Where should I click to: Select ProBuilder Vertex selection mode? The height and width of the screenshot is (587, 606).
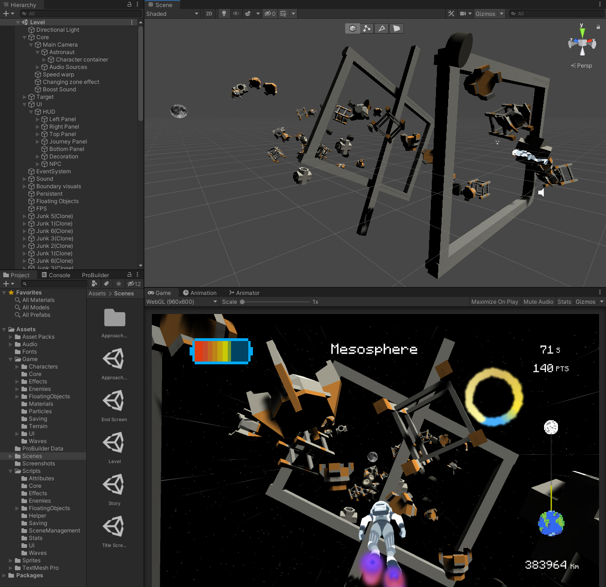[367, 28]
